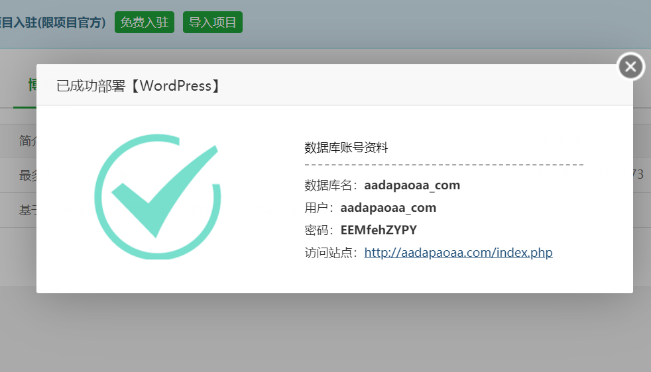Click the 导入项目 button
651x372 pixels.
[x=213, y=23]
